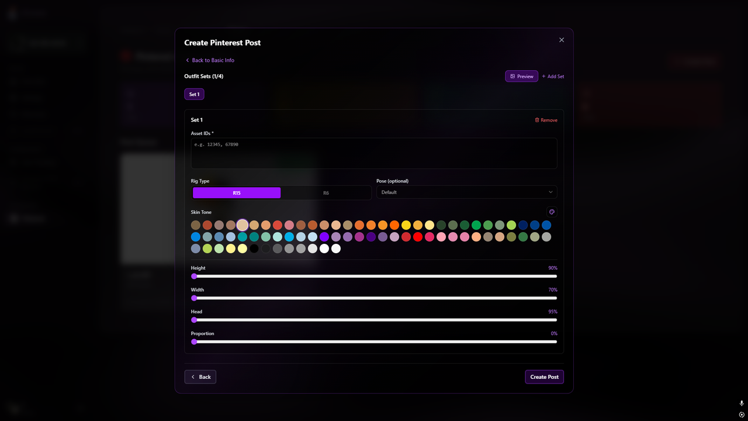Adjust the Width slider
The height and width of the screenshot is (421, 748).
374,298
